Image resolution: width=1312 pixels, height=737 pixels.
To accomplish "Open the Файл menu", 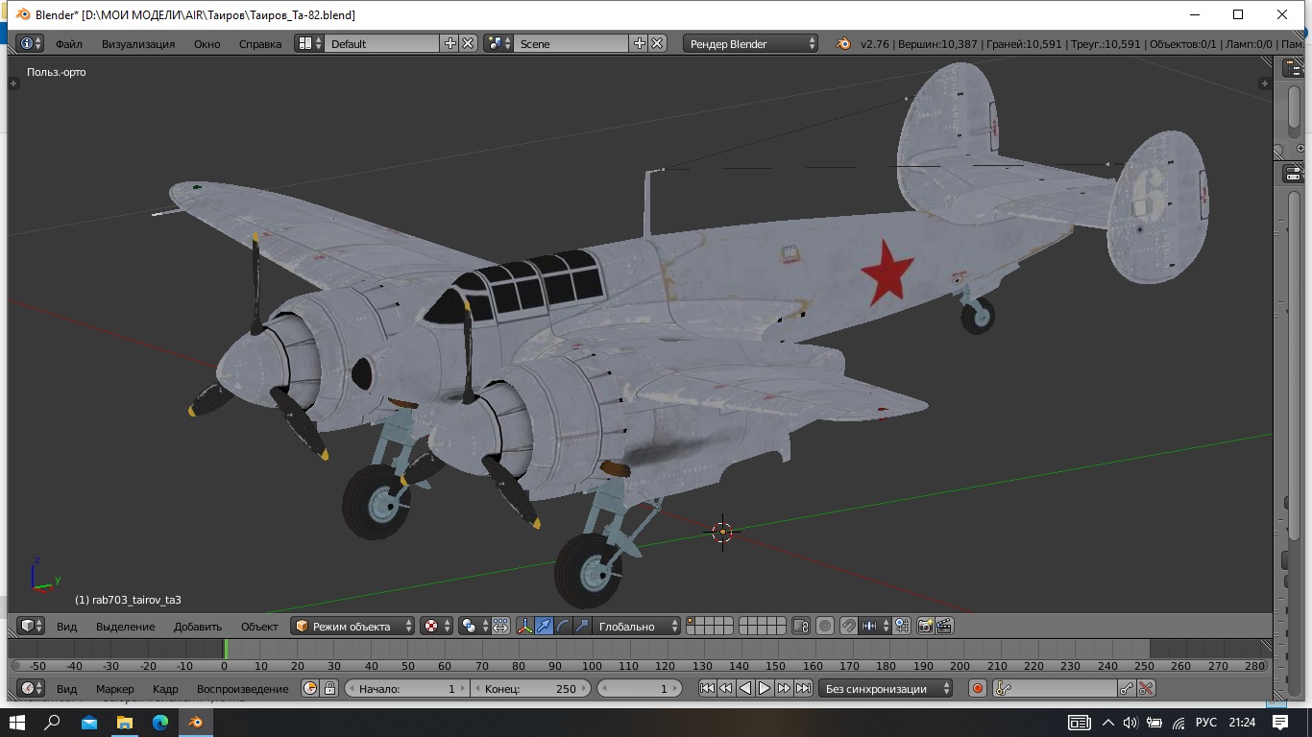I will (x=68, y=43).
